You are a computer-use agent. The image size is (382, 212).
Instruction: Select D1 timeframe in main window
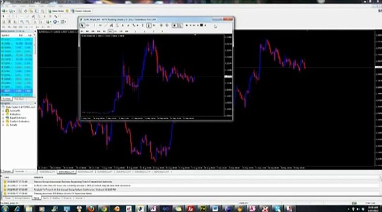[x=37, y=27]
